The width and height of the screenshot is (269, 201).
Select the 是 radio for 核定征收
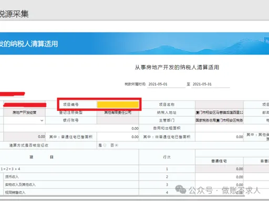click(x=105, y=145)
